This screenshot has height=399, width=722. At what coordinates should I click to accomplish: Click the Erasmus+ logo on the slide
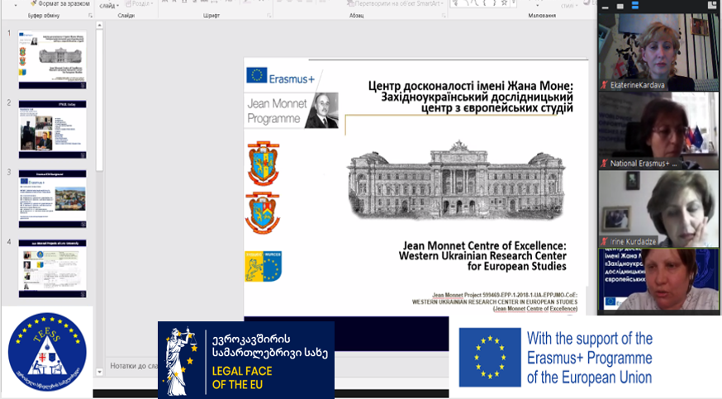280,78
